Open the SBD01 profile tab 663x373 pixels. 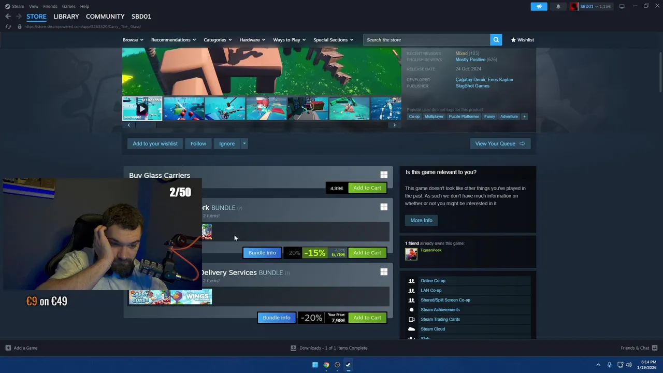coord(141,17)
